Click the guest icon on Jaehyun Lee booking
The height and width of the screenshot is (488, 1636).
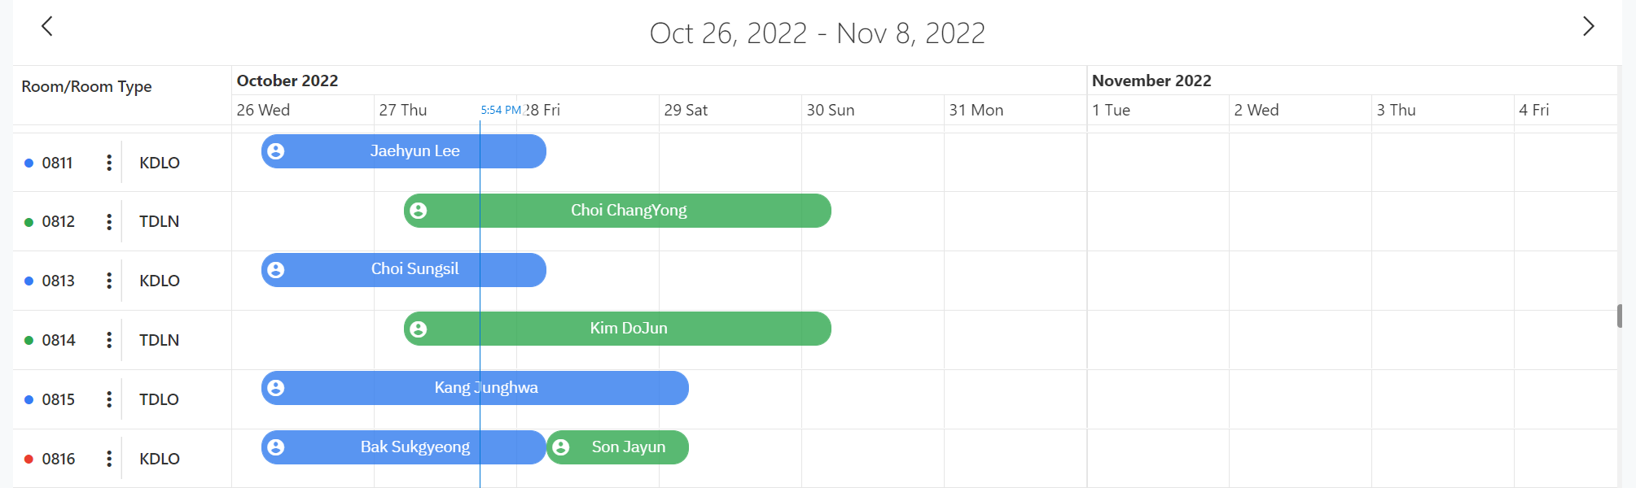pyautogui.click(x=276, y=151)
